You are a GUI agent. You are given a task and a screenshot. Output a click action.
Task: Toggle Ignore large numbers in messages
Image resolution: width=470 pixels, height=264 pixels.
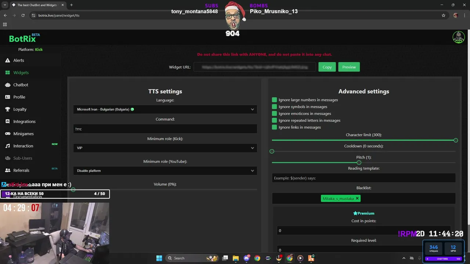274,100
